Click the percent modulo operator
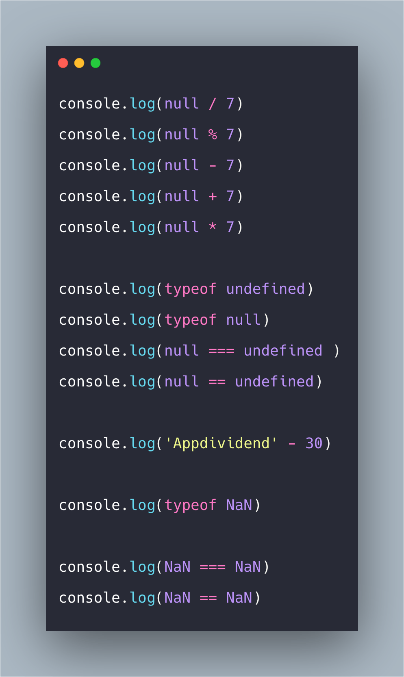The width and height of the screenshot is (404, 677). (x=213, y=135)
